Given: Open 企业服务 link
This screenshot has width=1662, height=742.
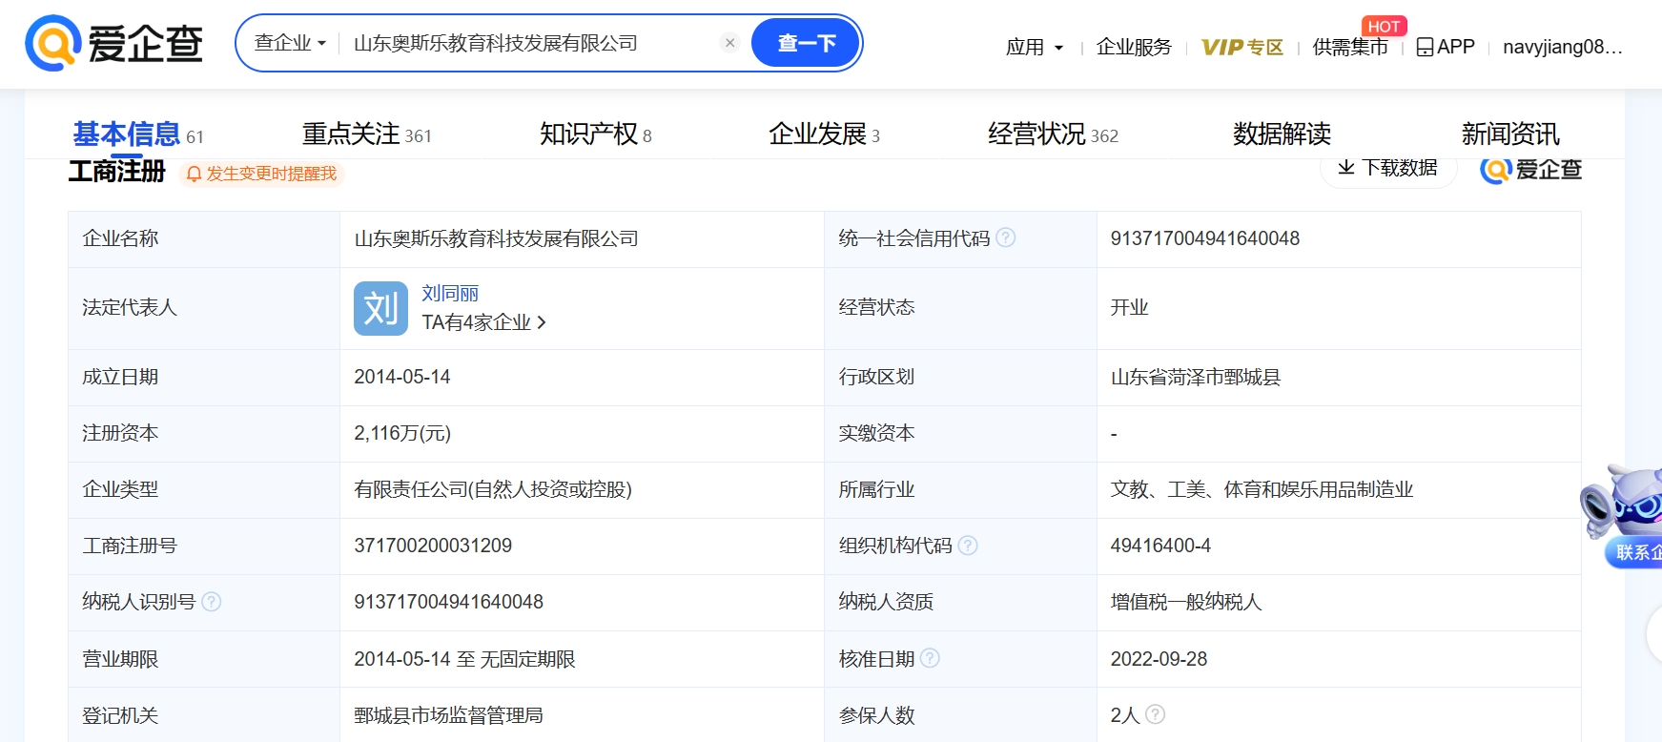Looking at the screenshot, I should (1134, 47).
